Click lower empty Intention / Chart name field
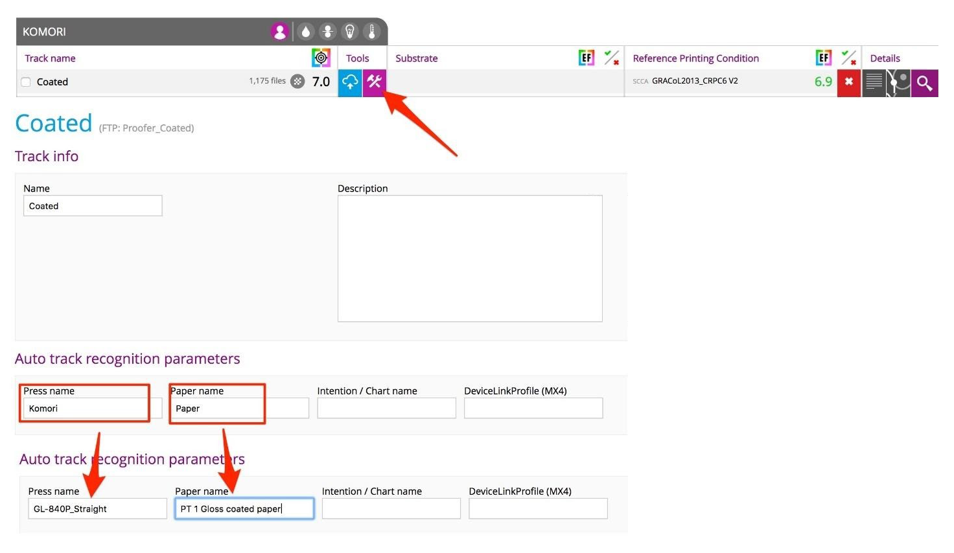The width and height of the screenshot is (954, 553). (391, 509)
